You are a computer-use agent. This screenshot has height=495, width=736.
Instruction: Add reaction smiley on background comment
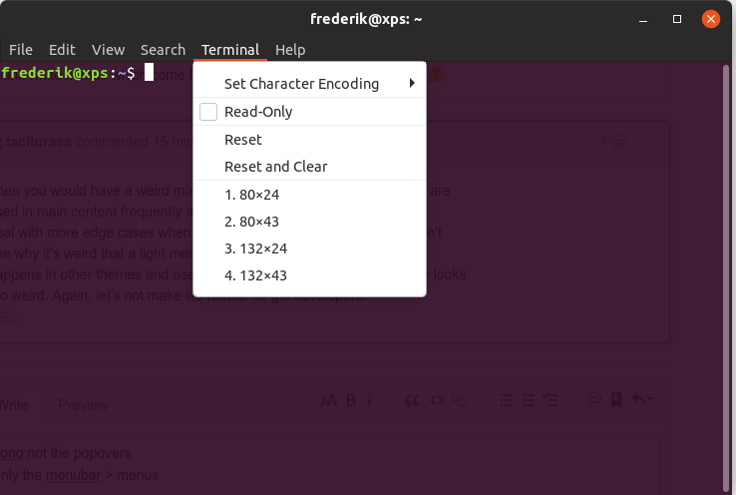pyautogui.click(x=614, y=142)
